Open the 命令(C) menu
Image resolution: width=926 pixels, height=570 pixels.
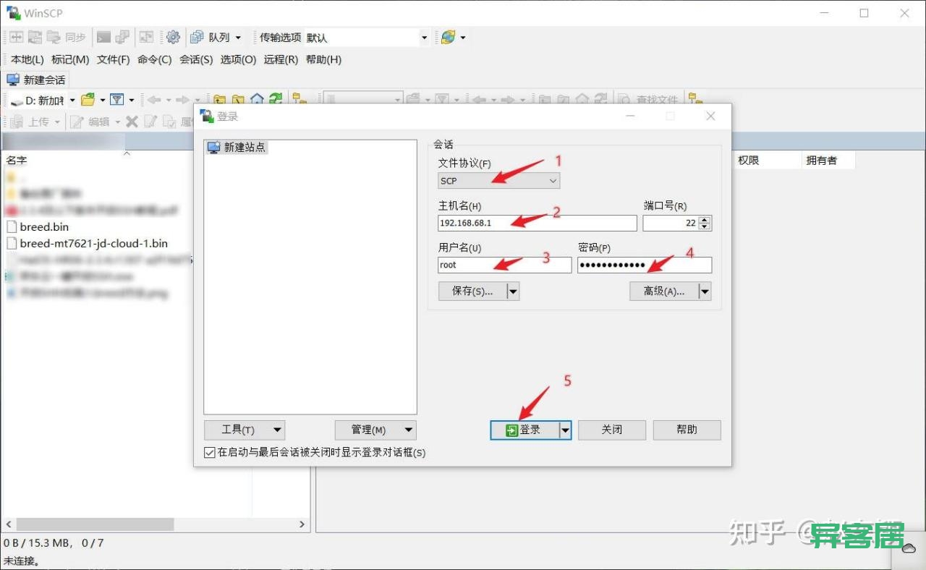[155, 59]
